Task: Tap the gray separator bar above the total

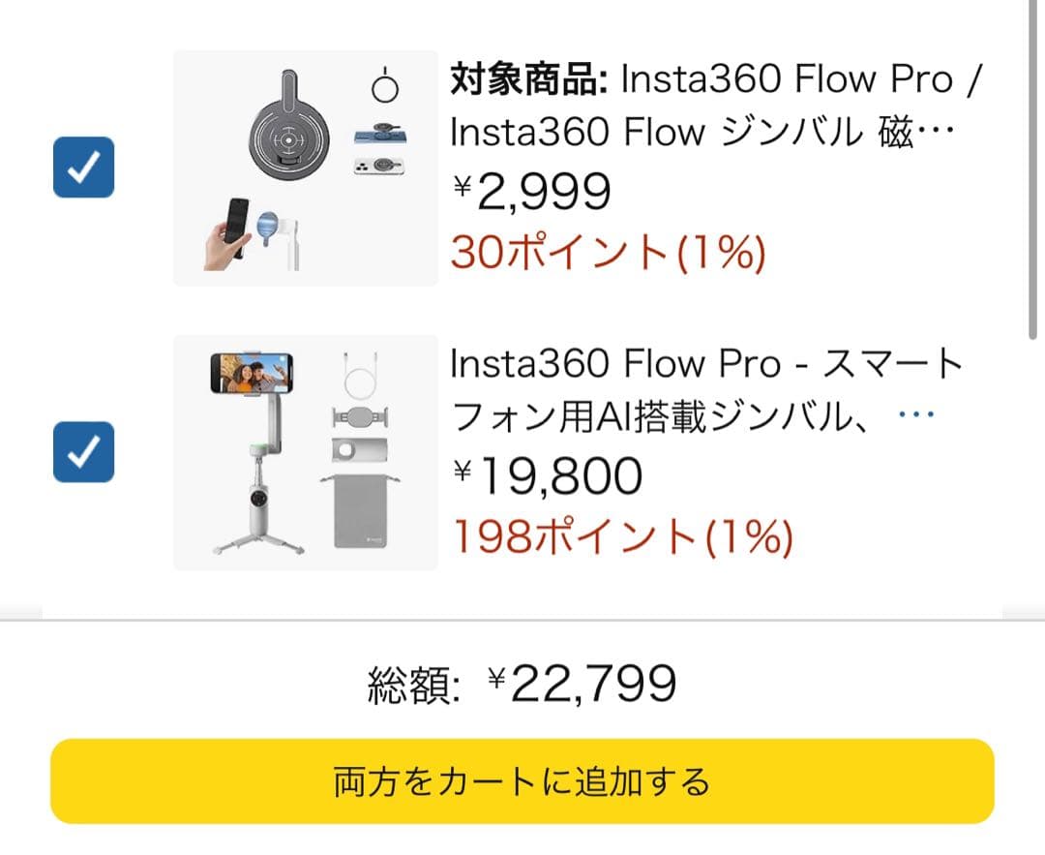Action: (522, 619)
